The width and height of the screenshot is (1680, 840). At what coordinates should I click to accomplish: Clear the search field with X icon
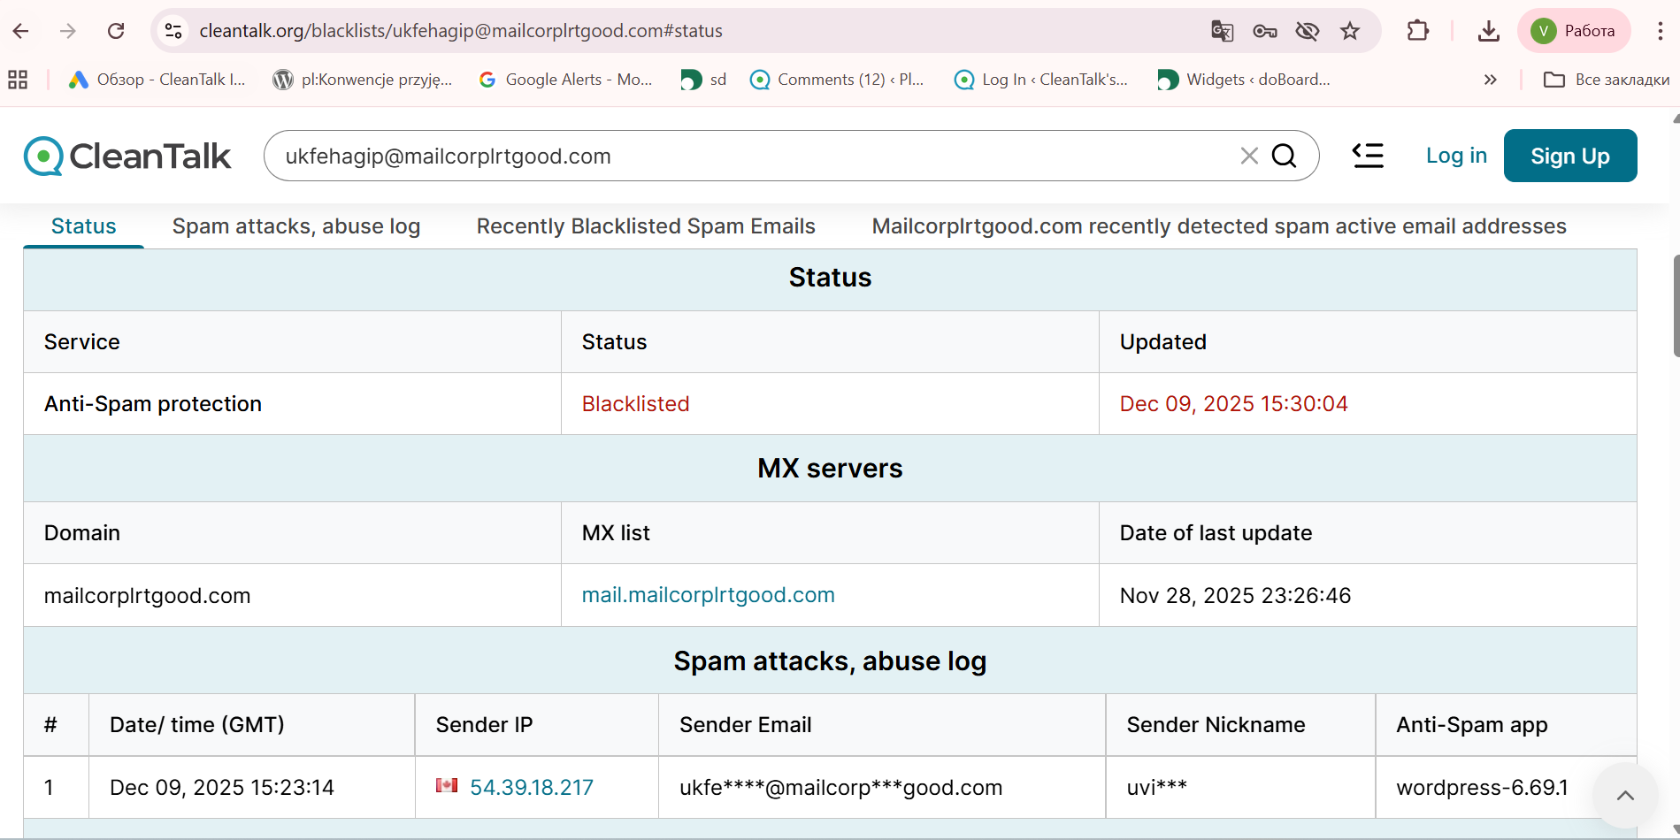point(1248,156)
